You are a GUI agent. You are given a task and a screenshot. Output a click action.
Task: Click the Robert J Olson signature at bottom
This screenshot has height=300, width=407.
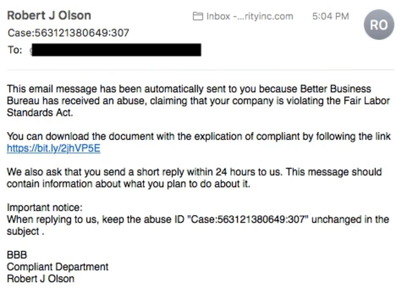40,278
